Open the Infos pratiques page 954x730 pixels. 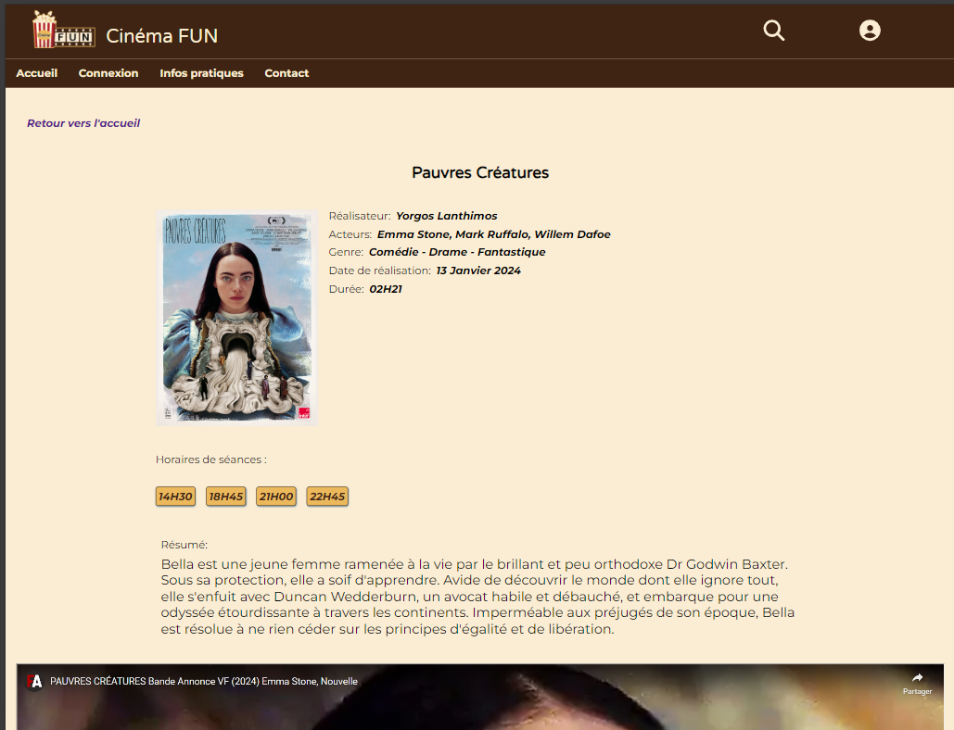201,73
